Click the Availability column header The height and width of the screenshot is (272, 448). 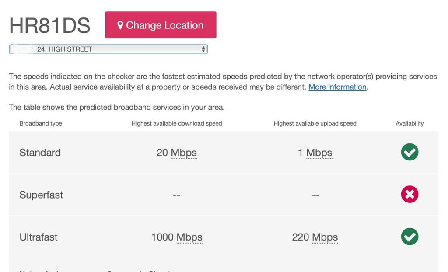click(x=409, y=123)
